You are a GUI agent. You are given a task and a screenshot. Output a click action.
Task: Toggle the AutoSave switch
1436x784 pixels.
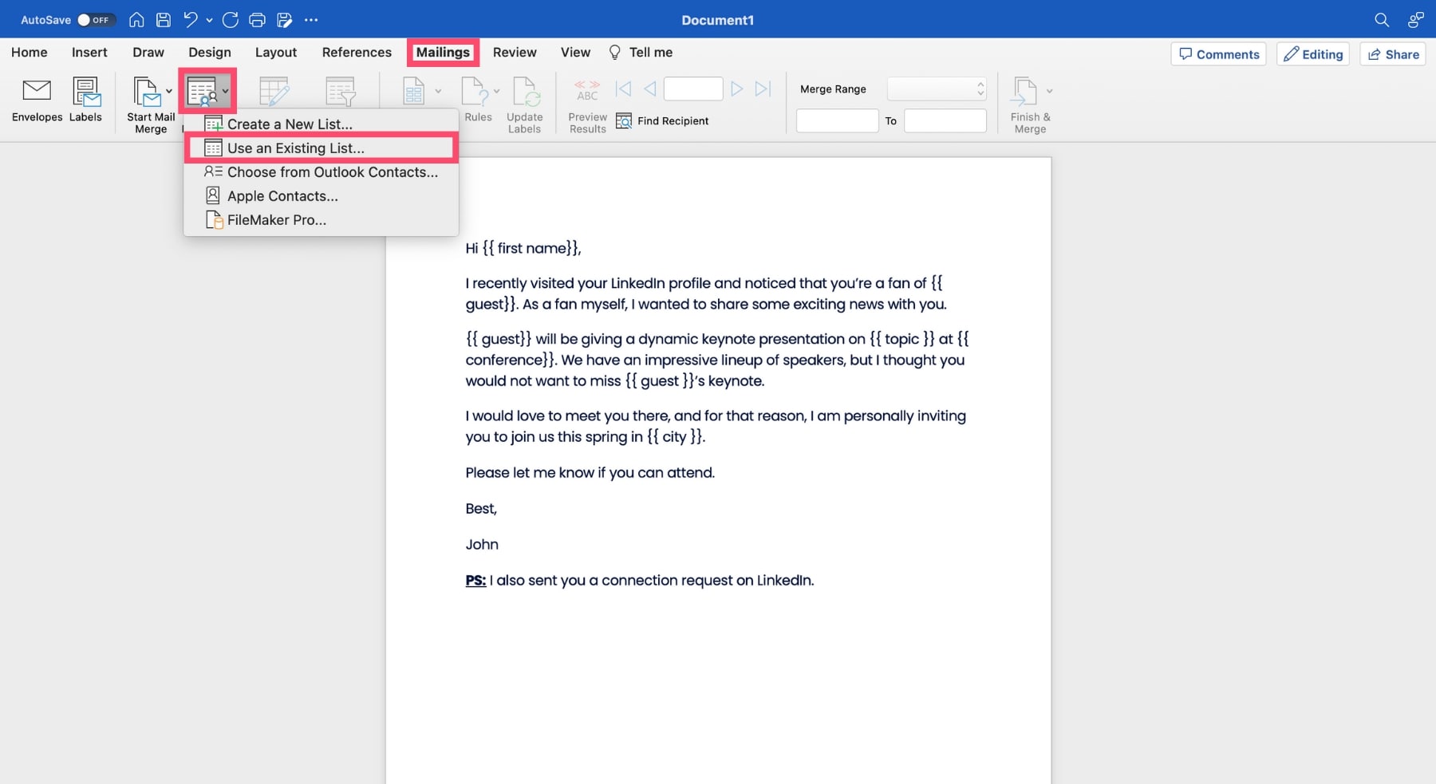[96, 20]
